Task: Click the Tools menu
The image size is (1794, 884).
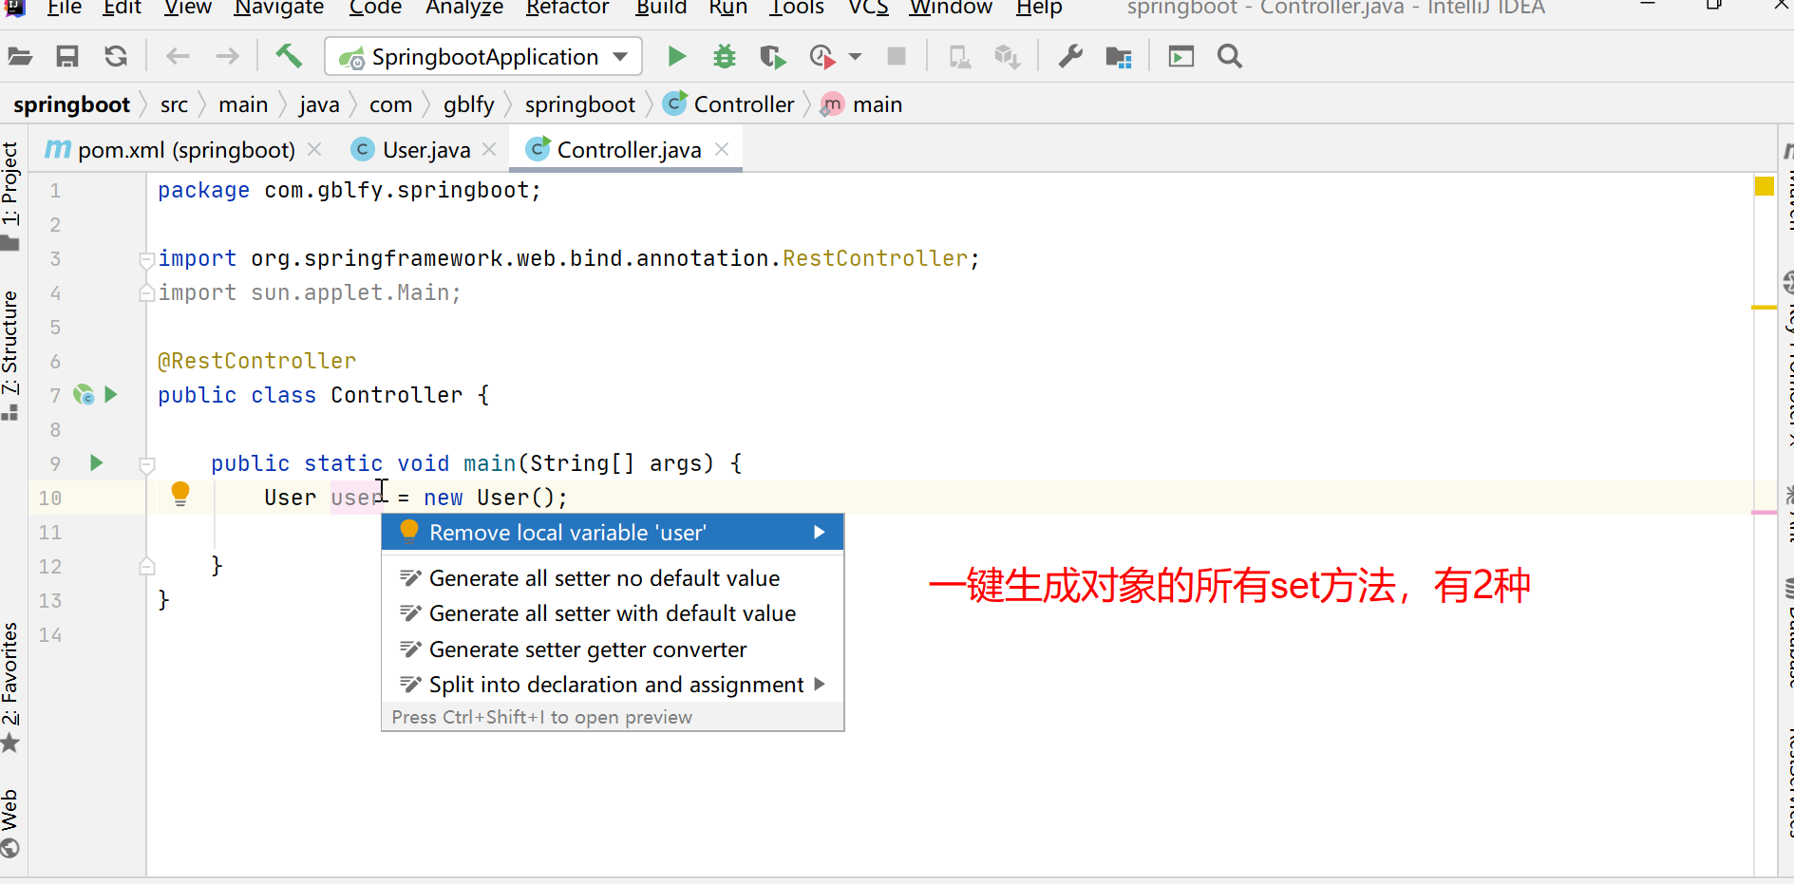Action: [796, 8]
